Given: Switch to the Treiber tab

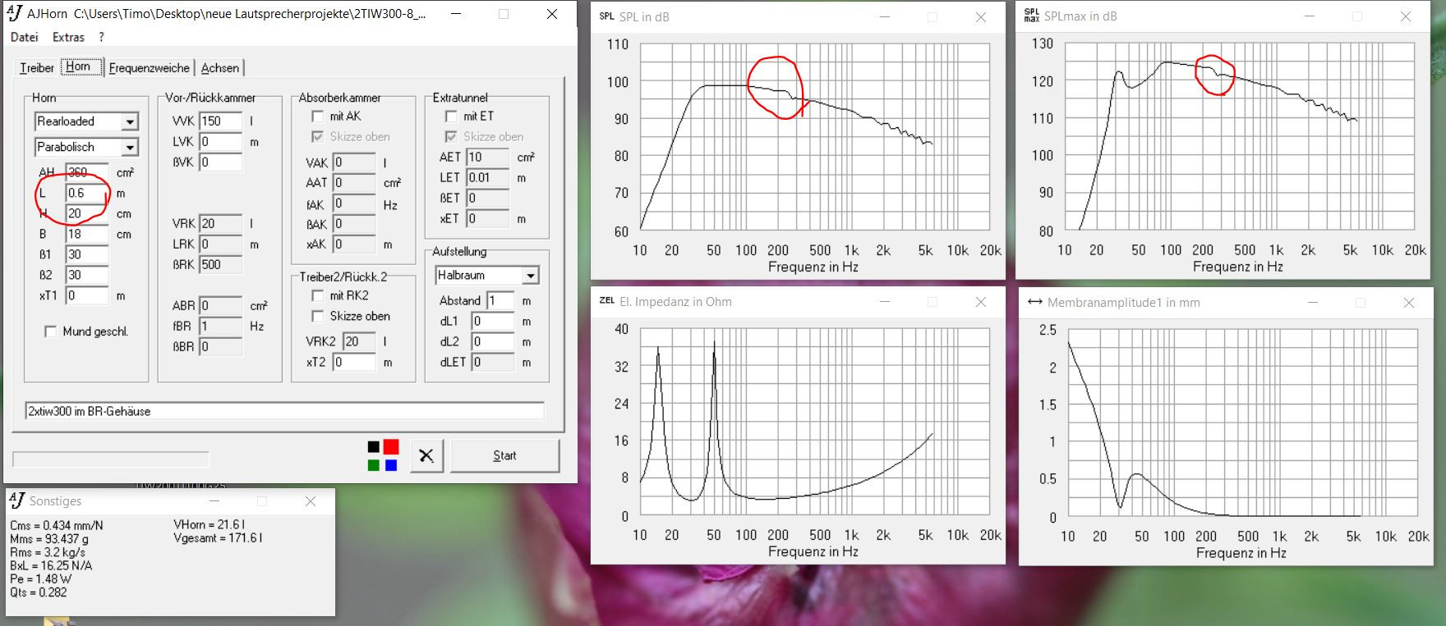Looking at the screenshot, I should click(37, 68).
